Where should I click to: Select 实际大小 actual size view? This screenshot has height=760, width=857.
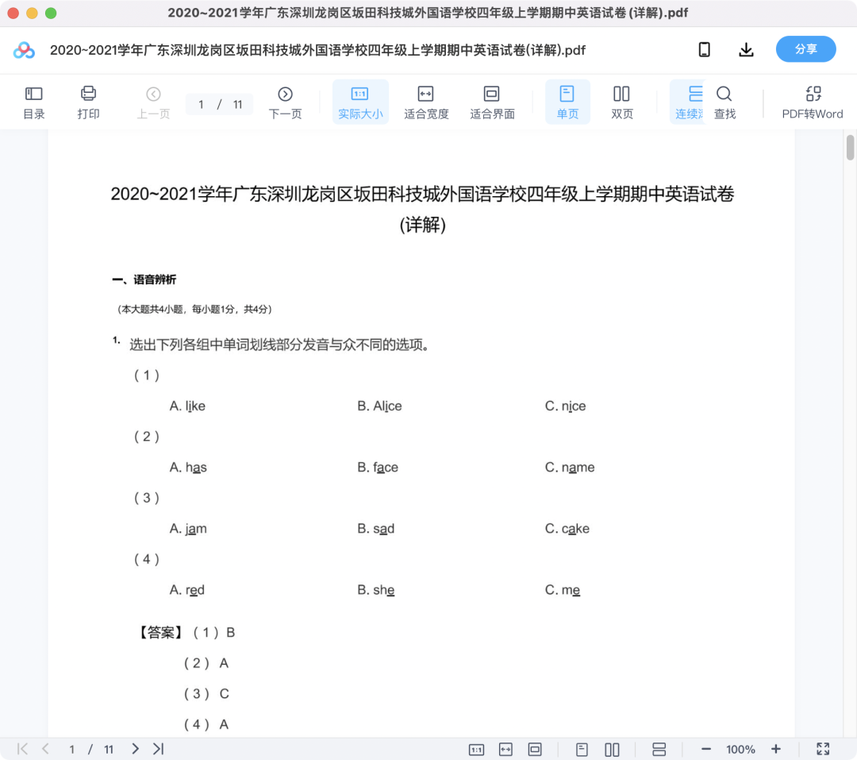pyautogui.click(x=360, y=102)
